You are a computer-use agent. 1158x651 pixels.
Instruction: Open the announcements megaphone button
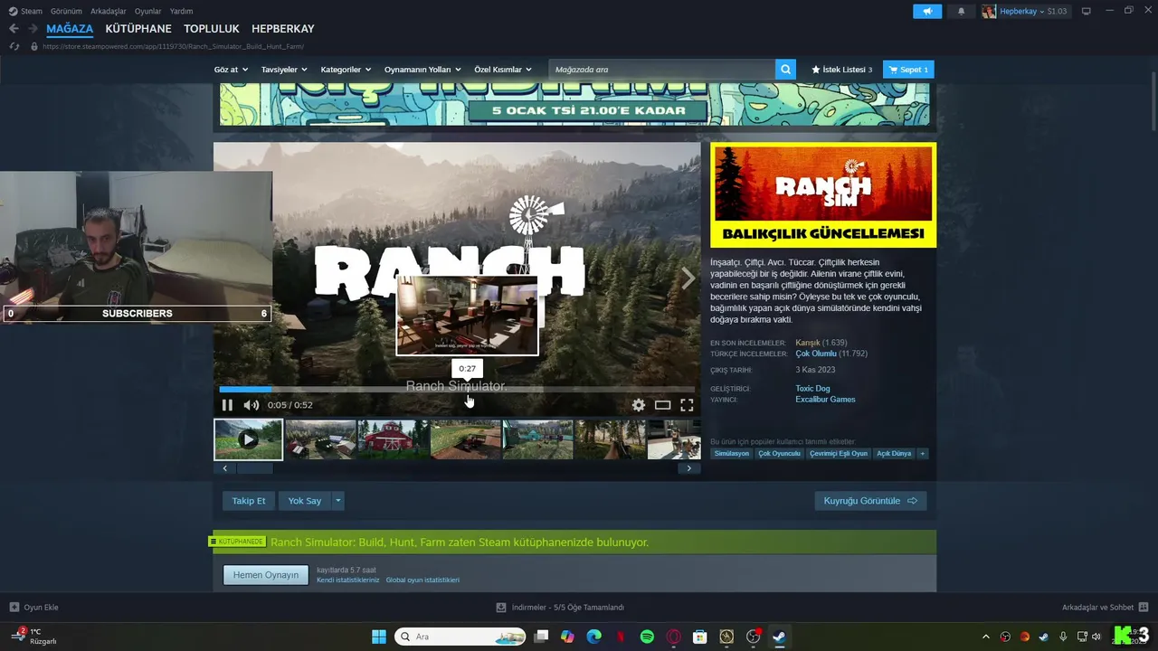[x=927, y=11]
